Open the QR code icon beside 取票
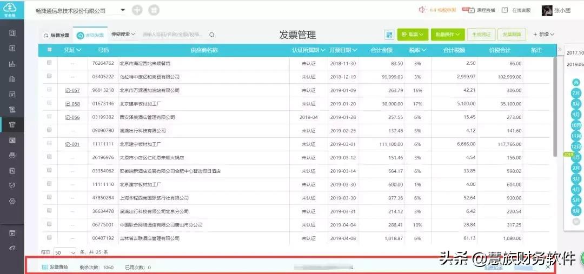Viewport: 584px width, 274px height. 389,35
